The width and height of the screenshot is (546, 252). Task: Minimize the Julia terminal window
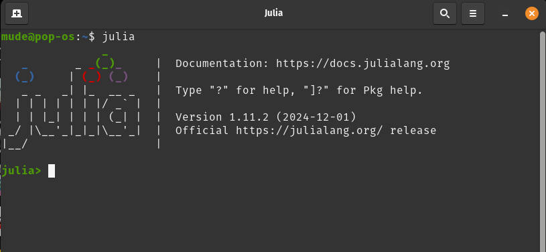(505, 14)
